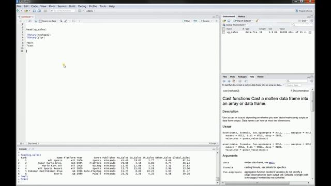Image resolution: width=331 pixels, height=186 pixels.
Task: Click the workspace panes layout icon
Action: [80, 11]
